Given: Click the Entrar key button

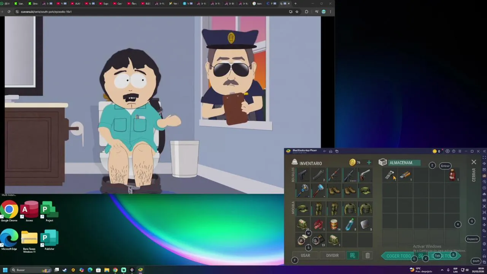Looking at the screenshot, I should (445, 166).
